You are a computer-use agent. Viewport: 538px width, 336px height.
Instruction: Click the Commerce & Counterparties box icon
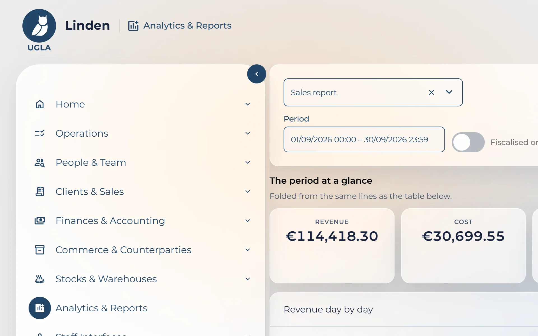coord(40,250)
